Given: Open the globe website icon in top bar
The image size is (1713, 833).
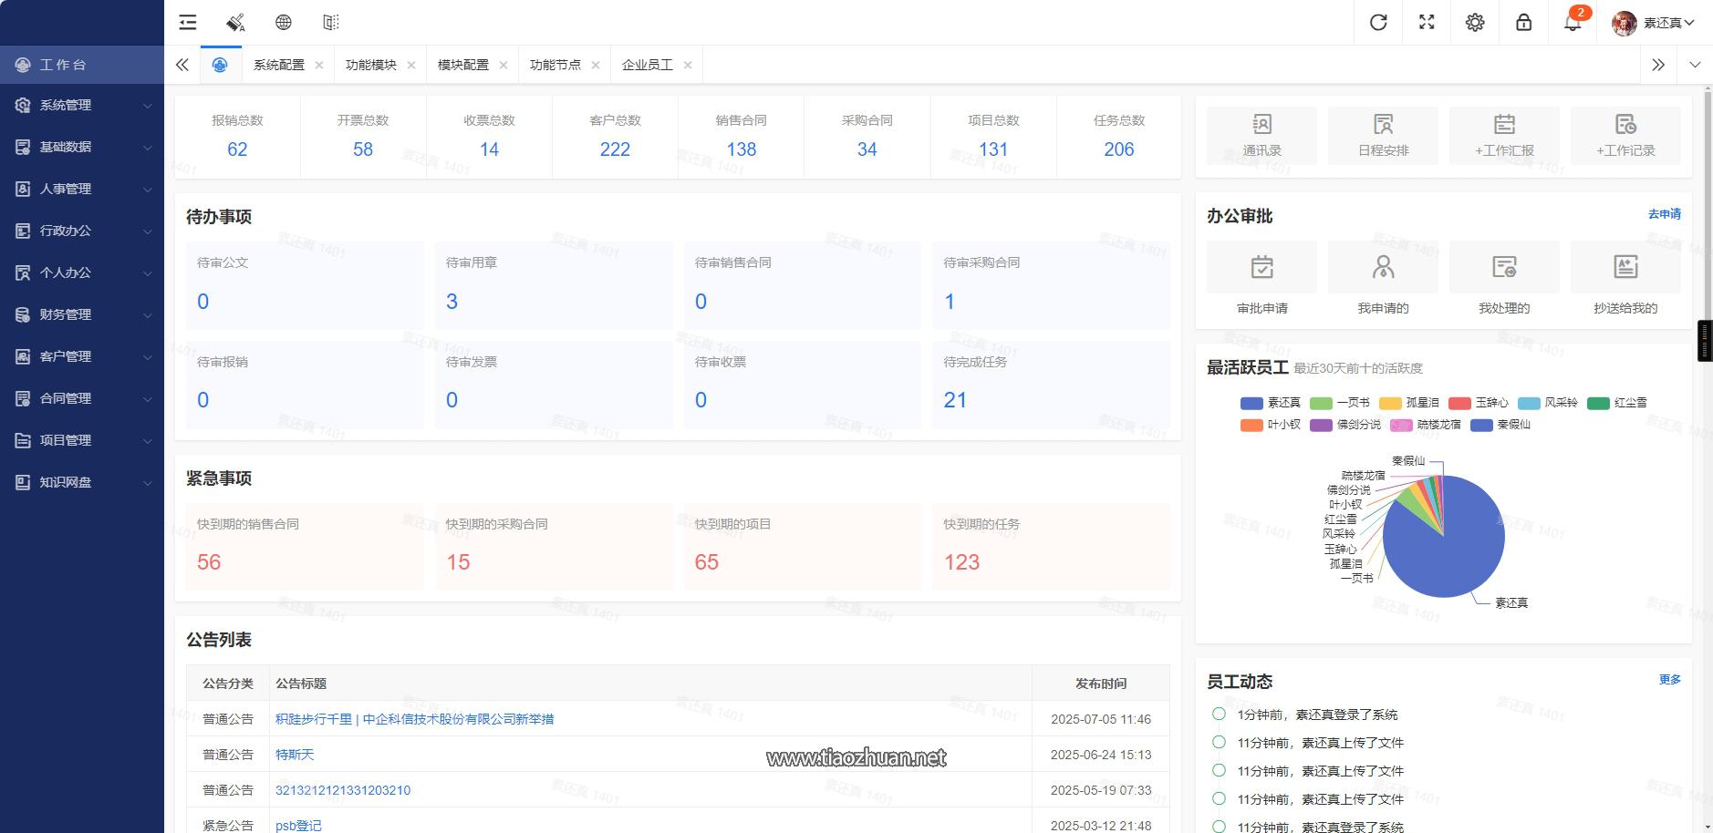Looking at the screenshot, I should (x=284, y=22).
